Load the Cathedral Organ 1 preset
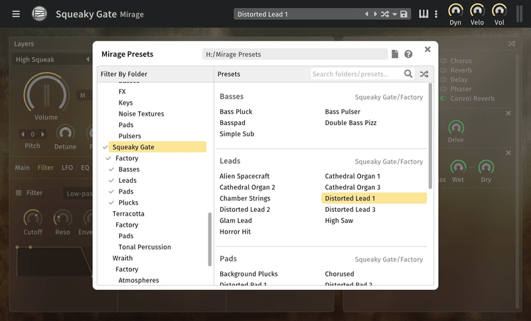This screenshot has height=321, width=531. tap(352, 176)
